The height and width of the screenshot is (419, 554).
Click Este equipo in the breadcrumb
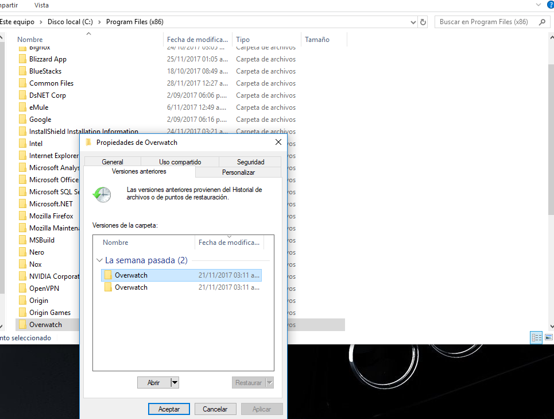[x=17, y=22]
